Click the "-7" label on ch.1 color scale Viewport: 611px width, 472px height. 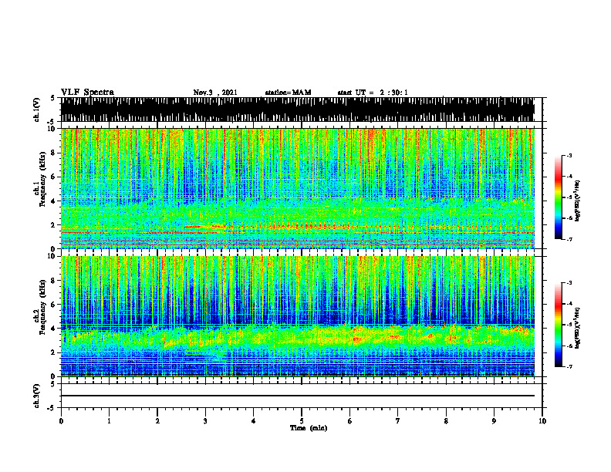(569, 239)
